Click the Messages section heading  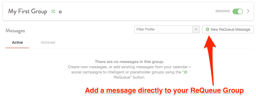click(15, 30)
